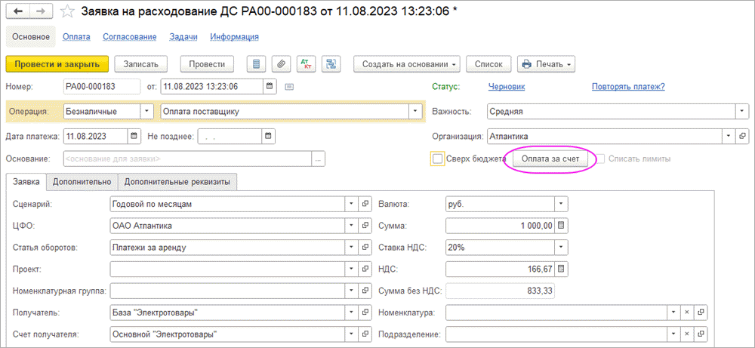Image resolution: width=755 pixels, height=348 pixels.
Task: Open Подразделение record card
Action: [701, 334]
